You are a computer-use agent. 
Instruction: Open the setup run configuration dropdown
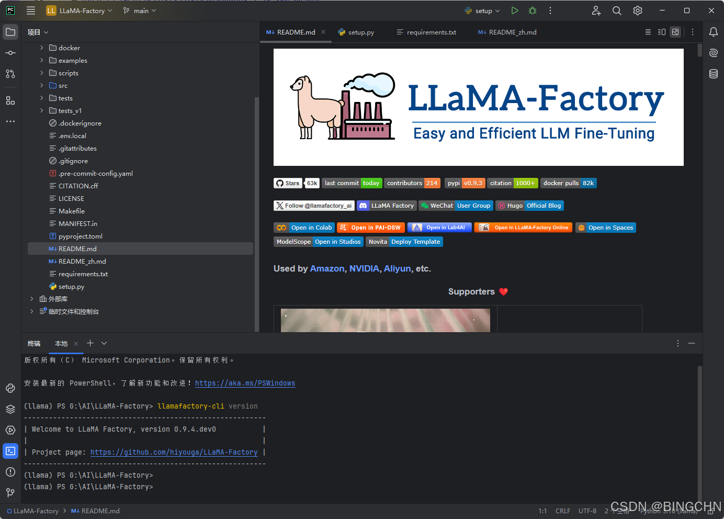point(482,10)
